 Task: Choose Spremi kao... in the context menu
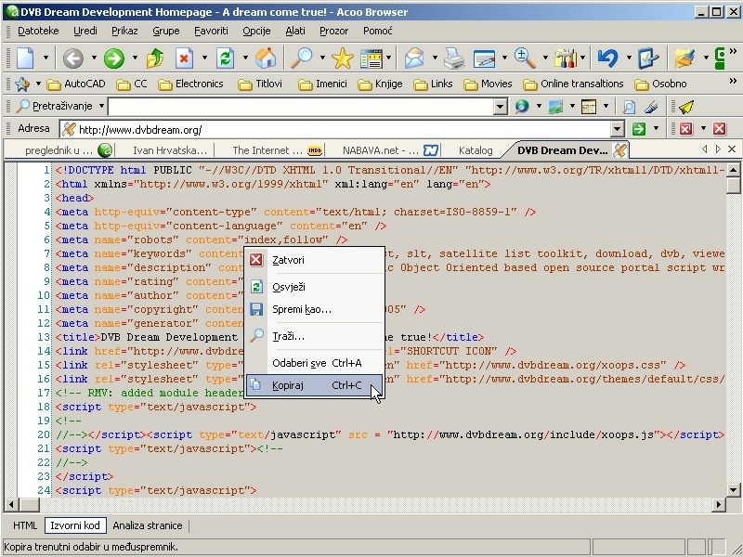(x=314, y=310)
